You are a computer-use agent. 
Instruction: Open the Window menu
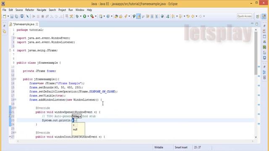coord(80,10)
